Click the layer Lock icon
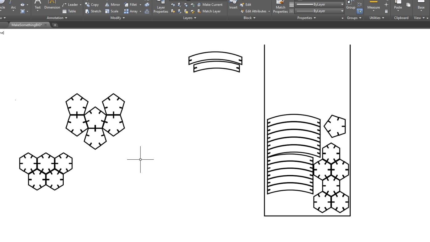Image resolution: width=430 pixels, height=242 pixels. 192,5
